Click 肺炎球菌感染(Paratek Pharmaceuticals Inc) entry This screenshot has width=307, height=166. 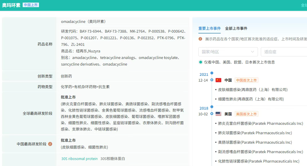(255, 133)
